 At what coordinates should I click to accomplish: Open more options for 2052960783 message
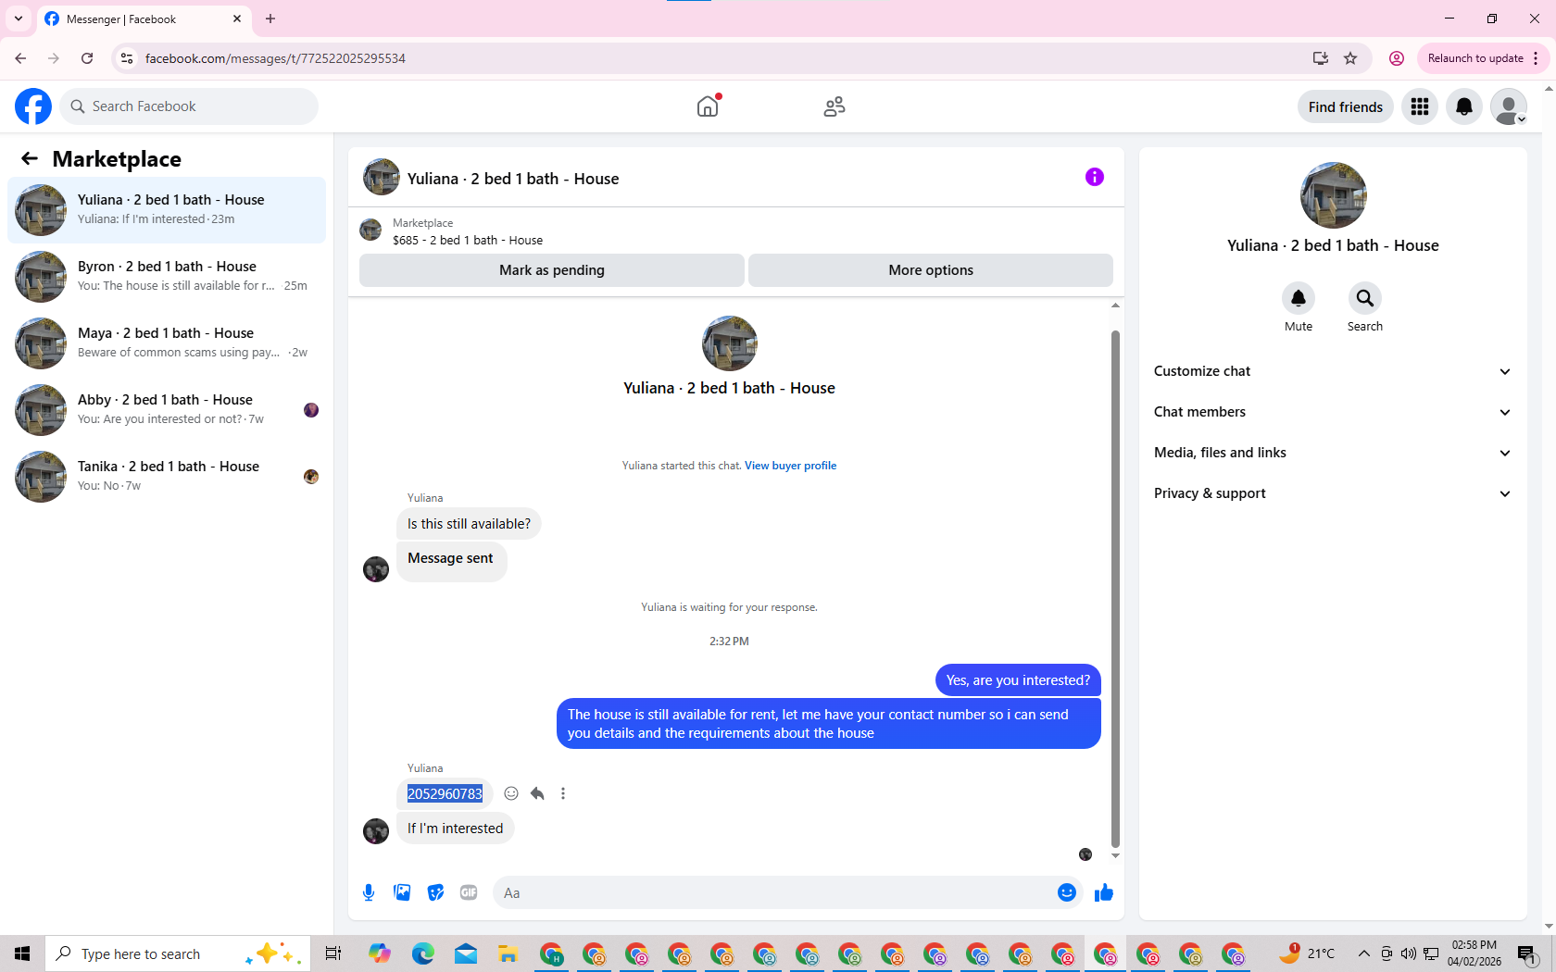(x=563, y=793)
